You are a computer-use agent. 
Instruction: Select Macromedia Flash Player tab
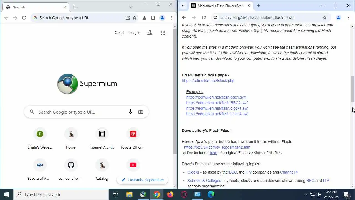pyautogui.click(x=221, y=6)
